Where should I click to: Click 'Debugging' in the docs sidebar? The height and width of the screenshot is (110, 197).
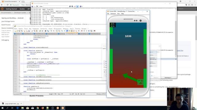click(x=5, y=40)
